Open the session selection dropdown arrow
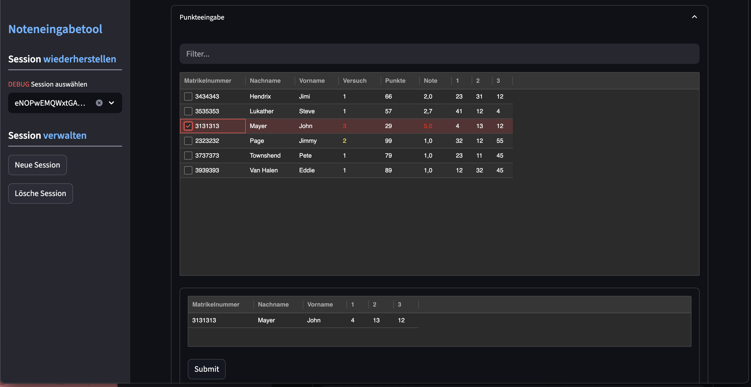Image resolution: width=751 pixels, height=387 pixels. [x=111, y=103]
